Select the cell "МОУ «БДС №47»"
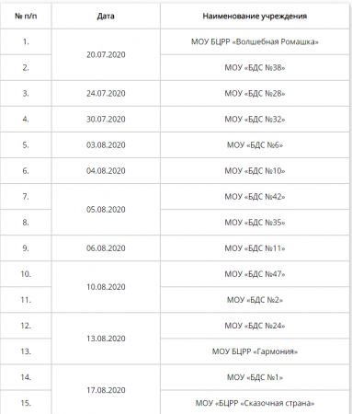352x414 pixels. click(x=255, y=274)
